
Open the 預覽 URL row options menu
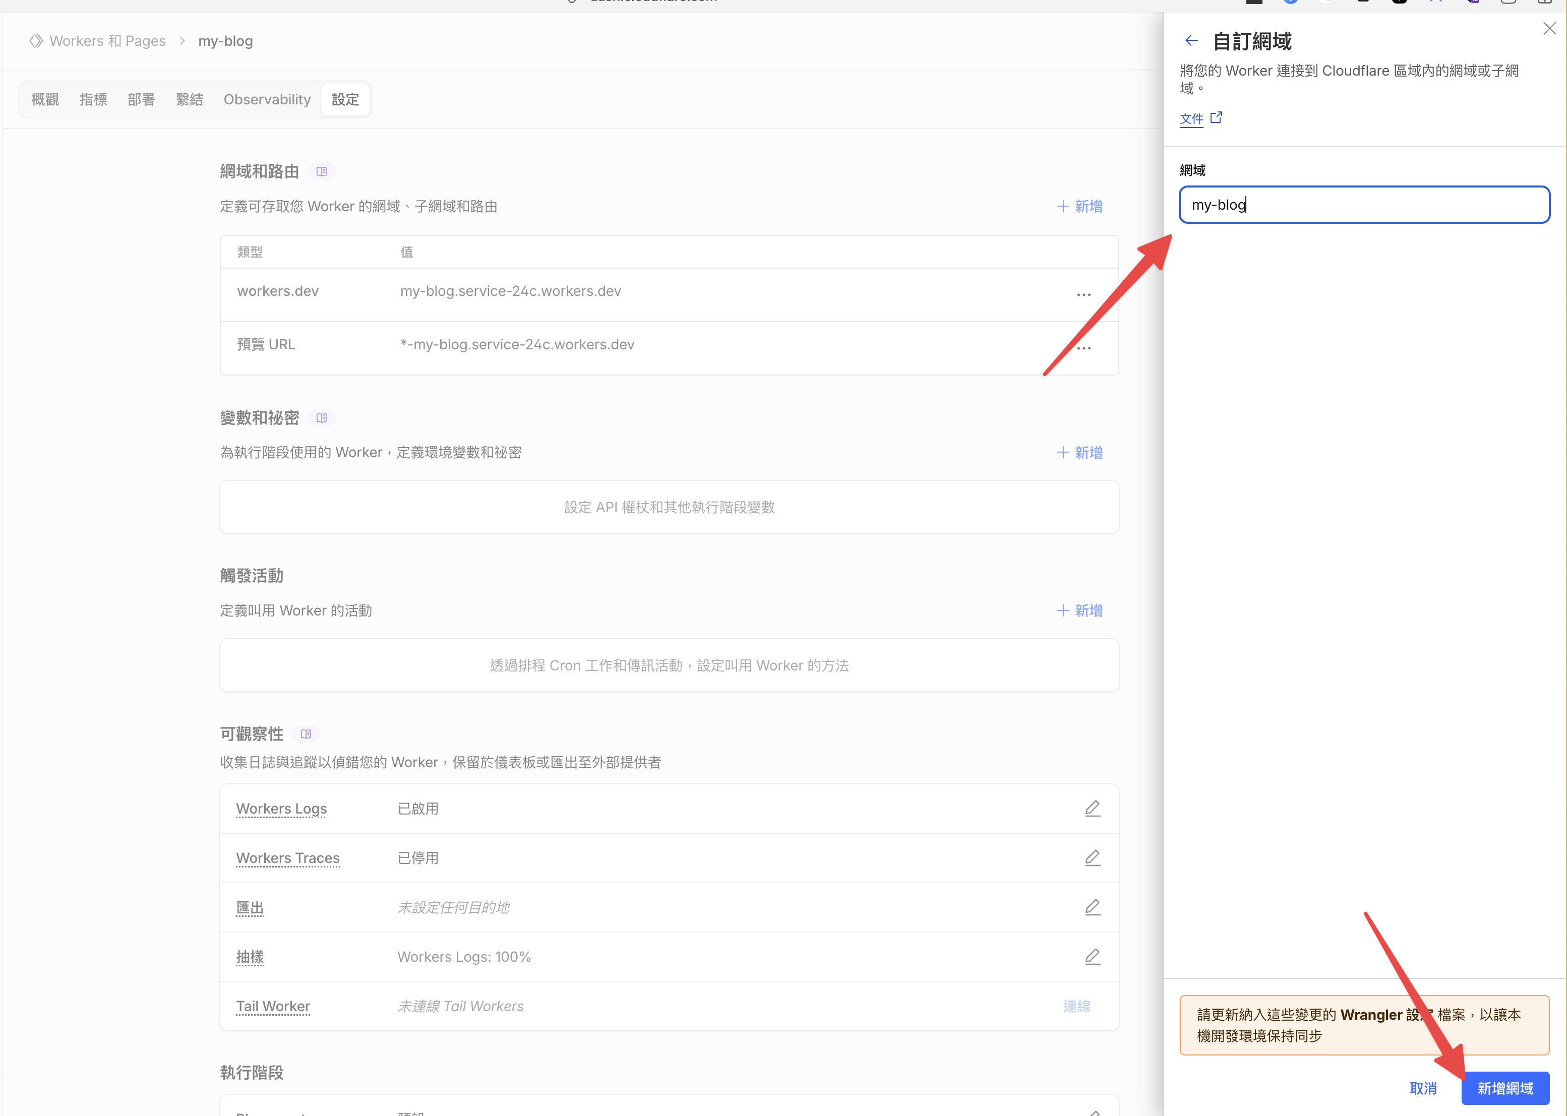click(x=1084, y=348)
